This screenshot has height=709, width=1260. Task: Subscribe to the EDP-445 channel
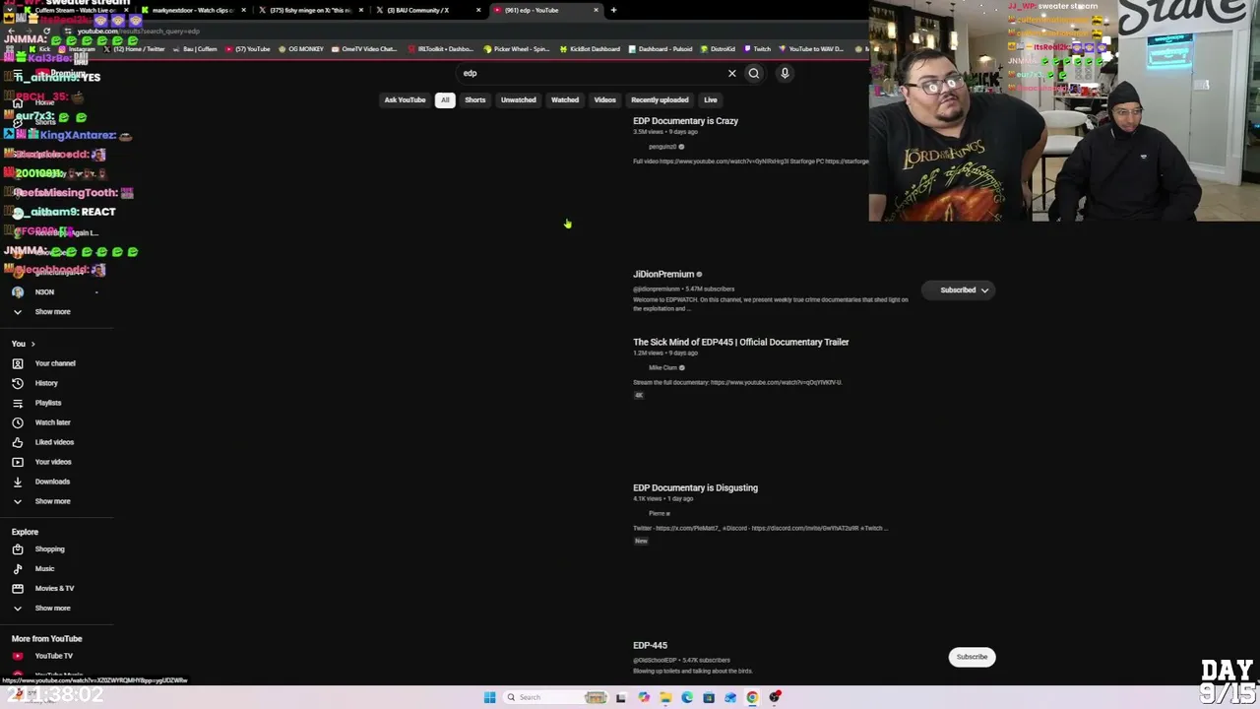[972, 657]
